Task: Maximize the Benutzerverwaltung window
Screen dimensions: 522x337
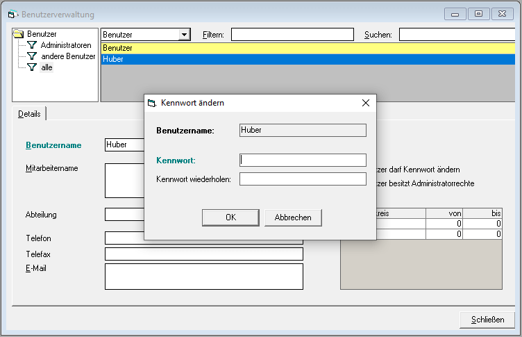Action: click(x=478, y=14)
